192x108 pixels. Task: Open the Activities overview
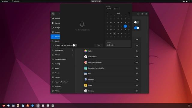point(5,1)
